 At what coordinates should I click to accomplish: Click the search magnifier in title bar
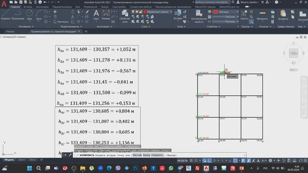click(233, 2)
